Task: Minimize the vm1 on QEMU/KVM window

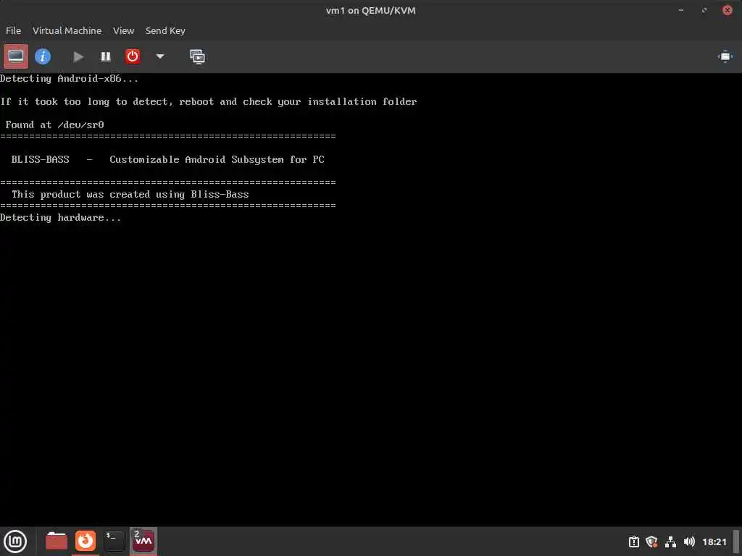Action: pyautogui.click(x=681, y=10)
